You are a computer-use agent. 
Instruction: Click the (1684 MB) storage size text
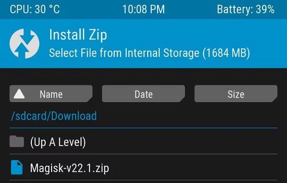[226, 53]
